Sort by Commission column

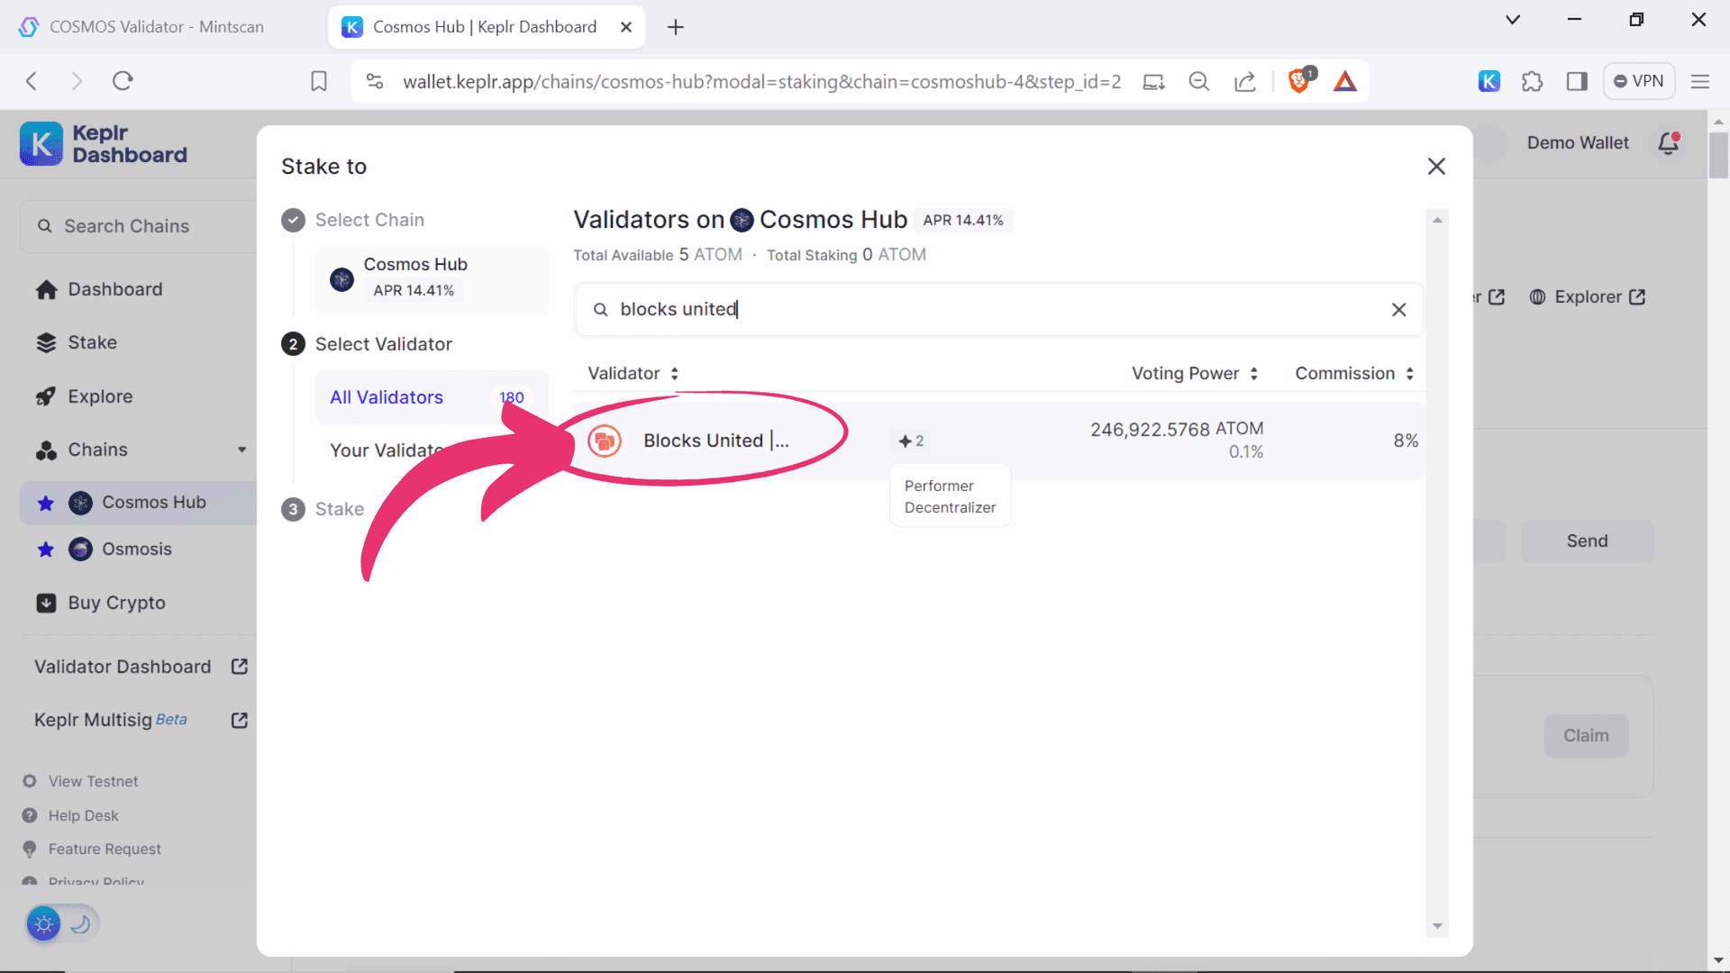click(x=1354, y=374)
